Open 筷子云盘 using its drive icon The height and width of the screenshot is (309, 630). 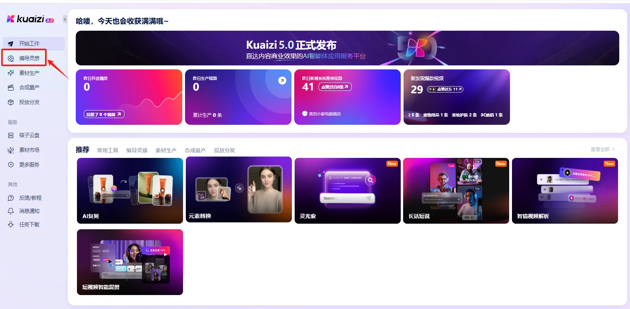(11, 135)
